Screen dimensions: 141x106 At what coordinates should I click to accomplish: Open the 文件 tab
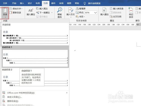click(x=5, y=3)
